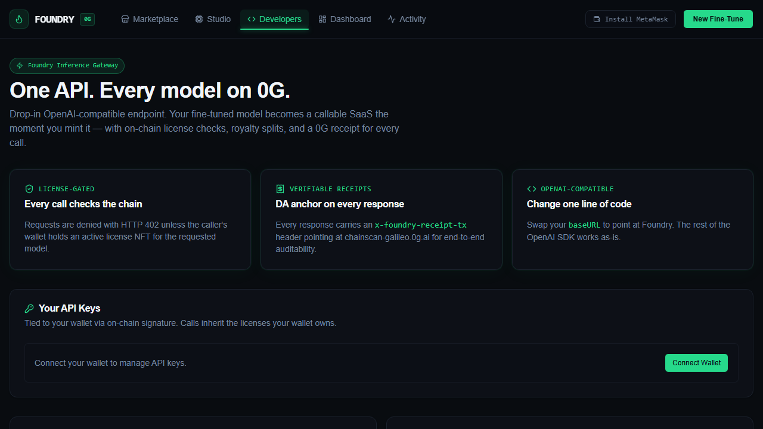Image resolution: width=763 pixels, height=429 pixels.
Task: Click the OPENAI-COMPATIBLE label
Action: [x=578, y=189]
